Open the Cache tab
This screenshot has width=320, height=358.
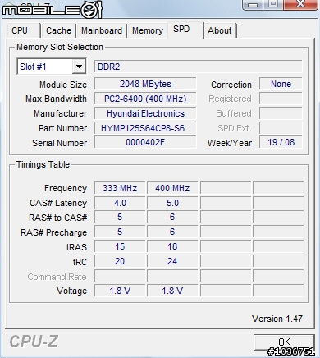58,30
